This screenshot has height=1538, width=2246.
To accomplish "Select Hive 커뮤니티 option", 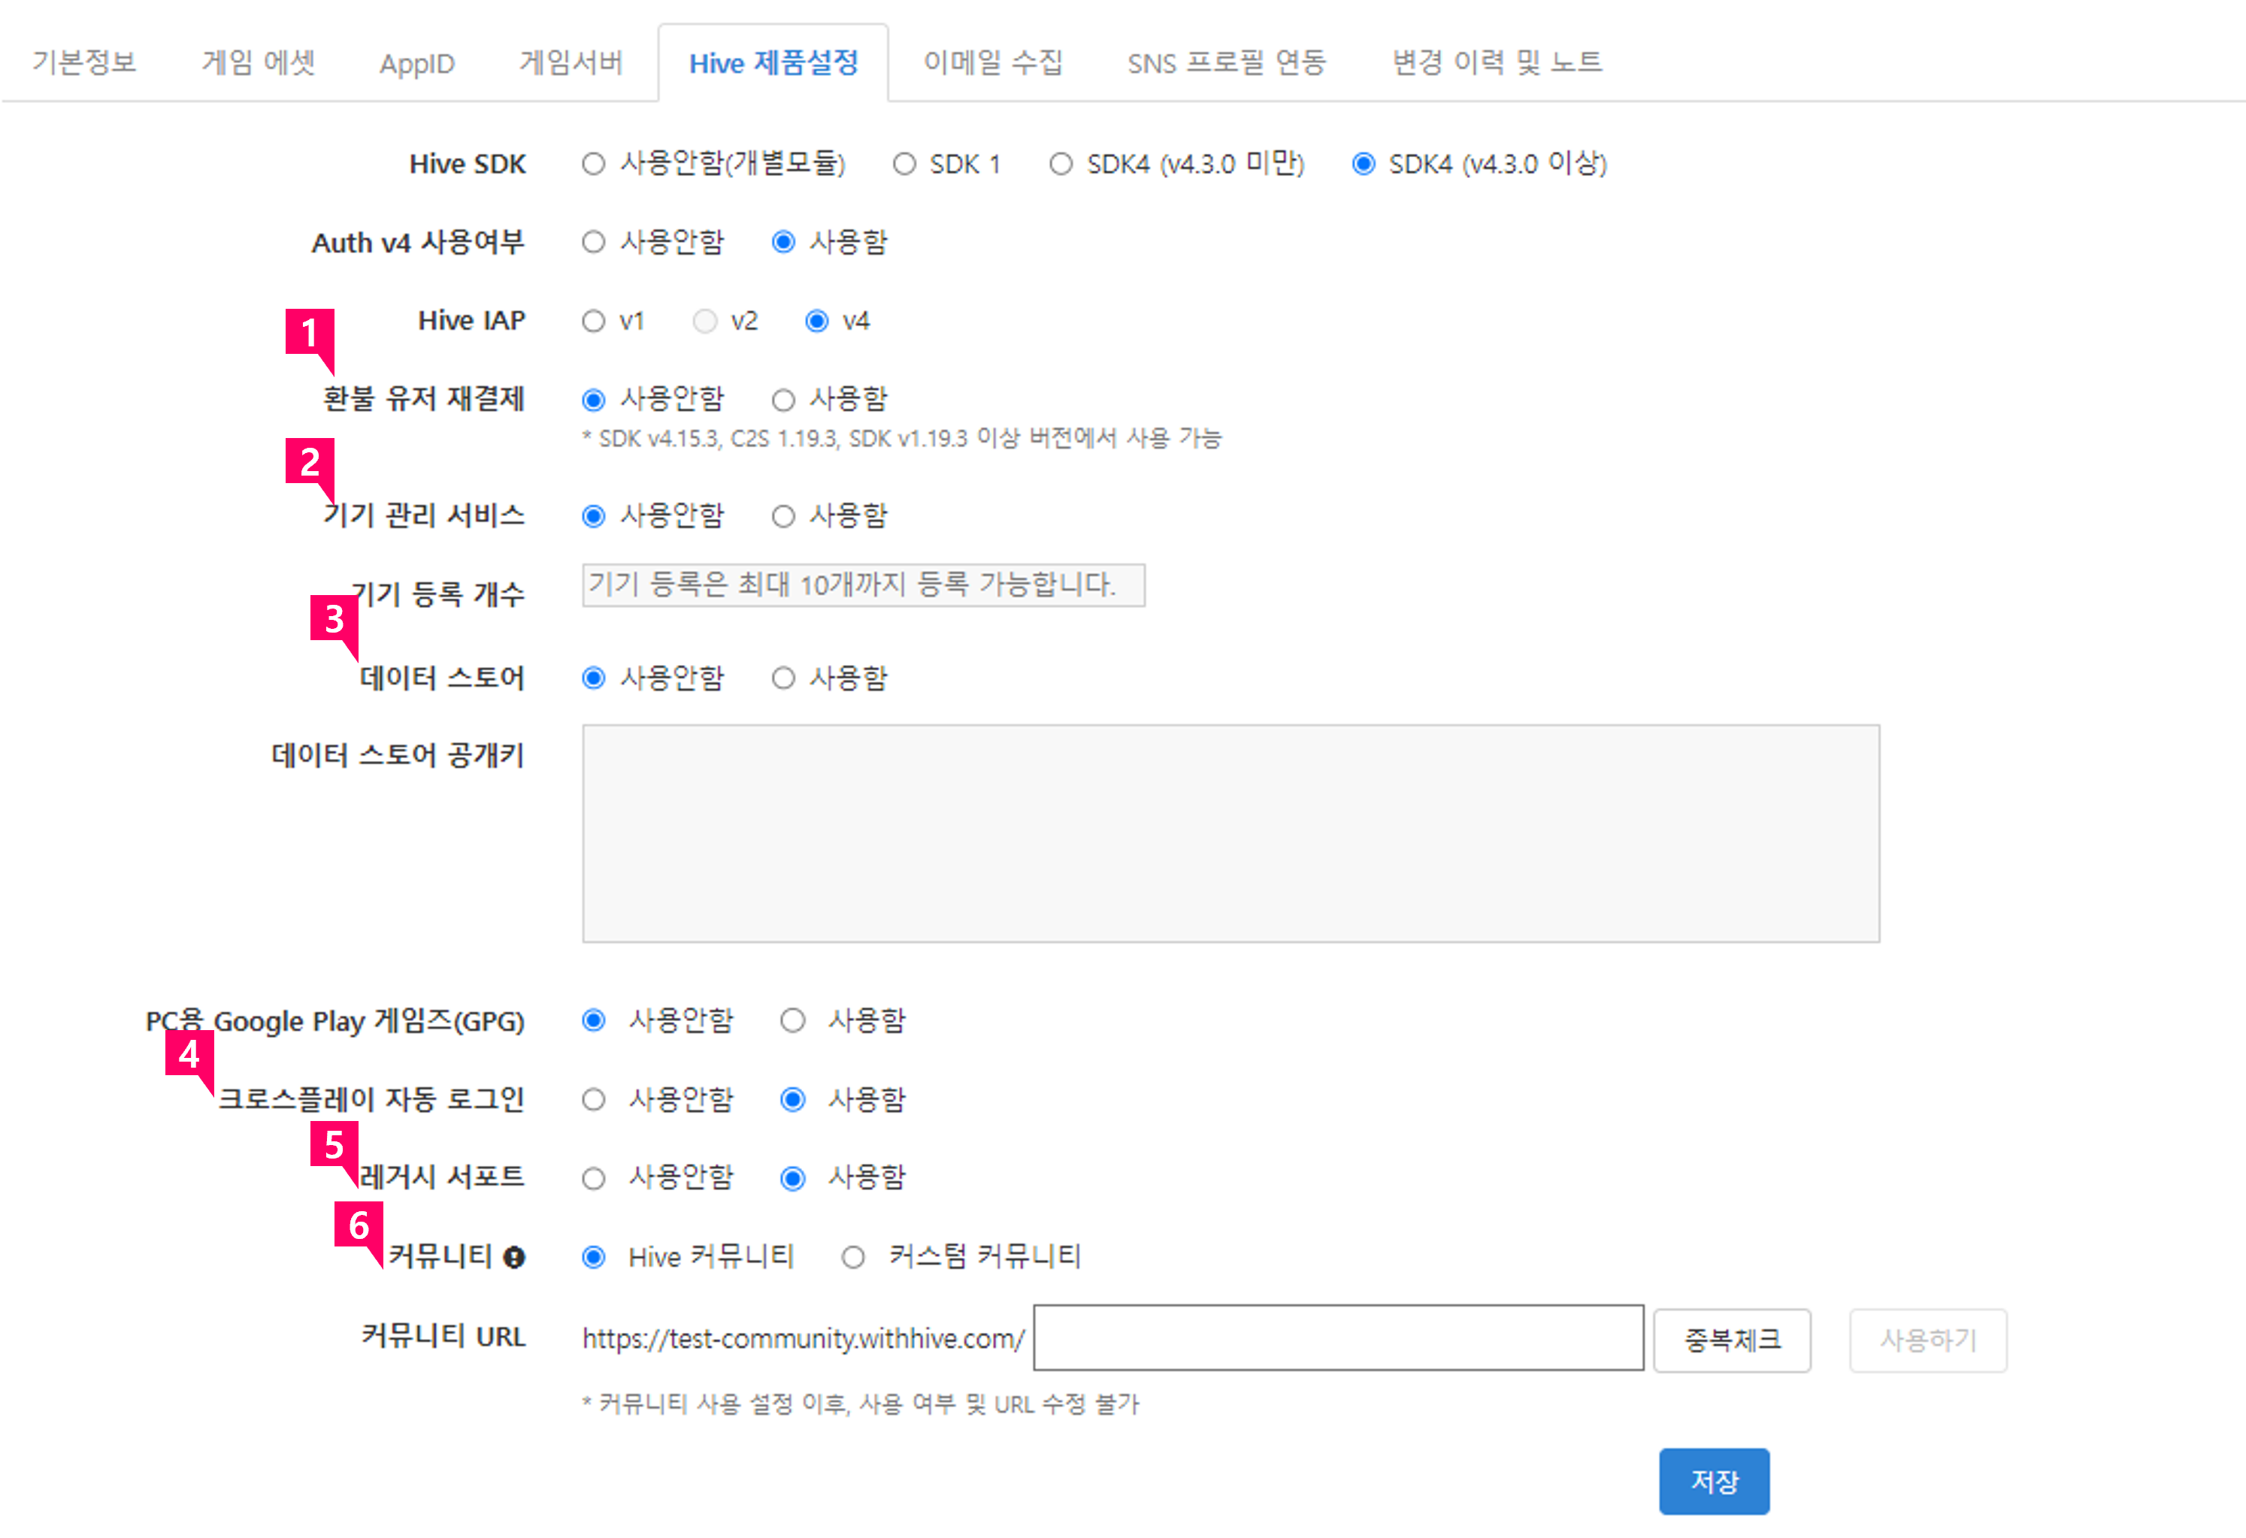I will coord(593,1258).
